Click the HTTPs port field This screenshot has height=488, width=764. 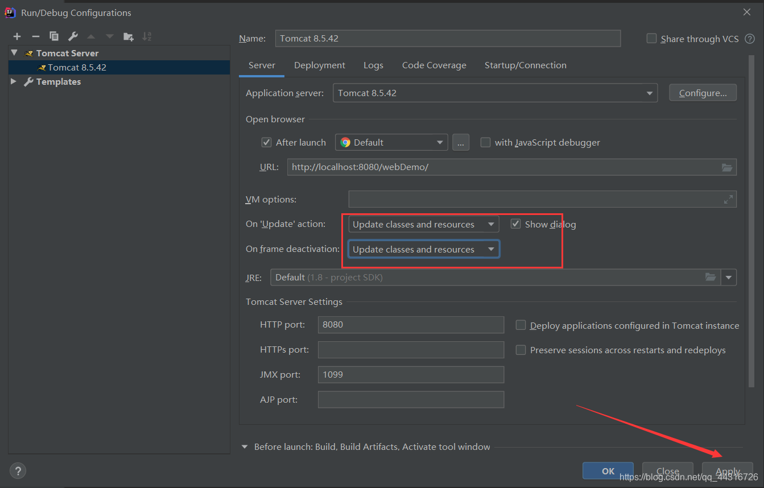point(411,350)
